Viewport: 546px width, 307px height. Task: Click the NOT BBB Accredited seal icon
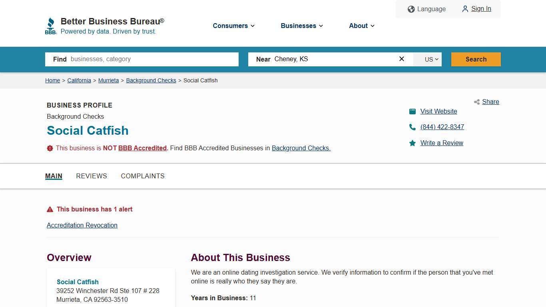point(50,148)
